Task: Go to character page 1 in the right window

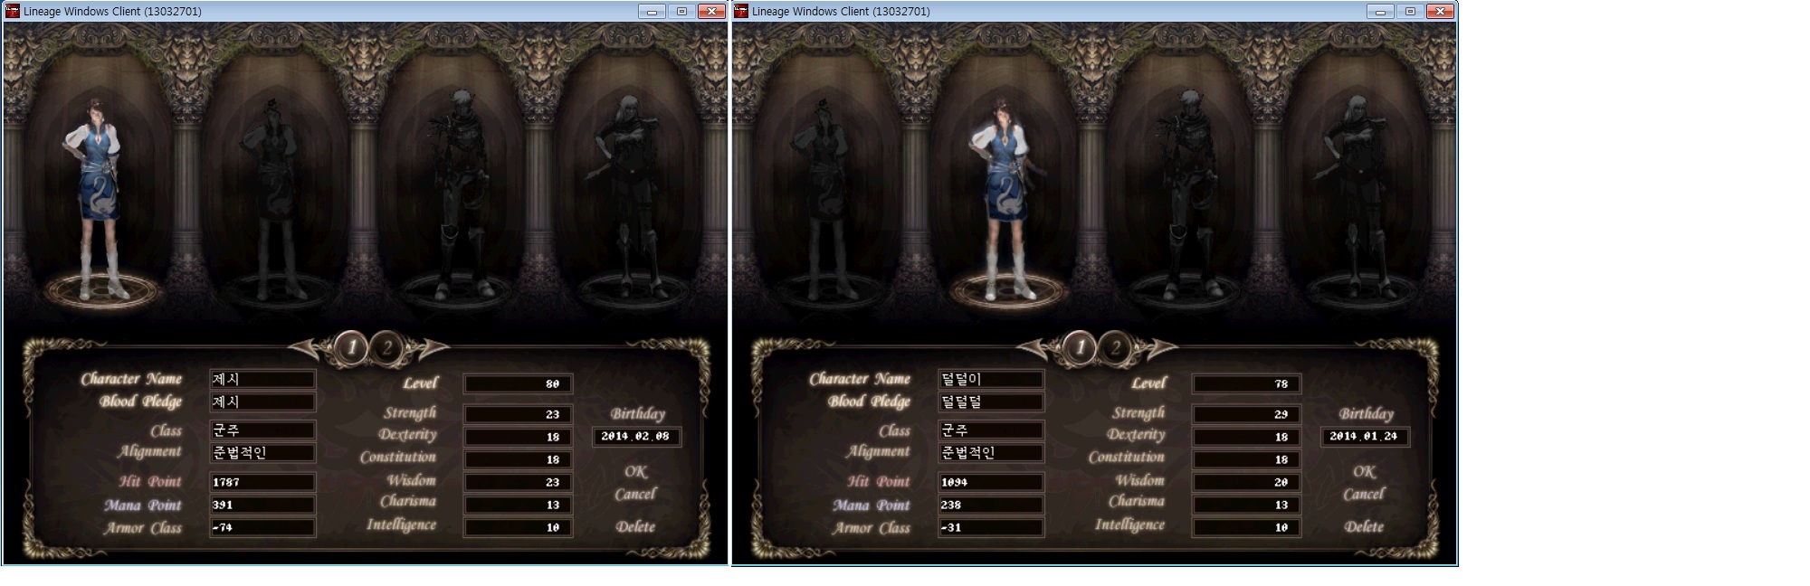Action: (1080, 347)
